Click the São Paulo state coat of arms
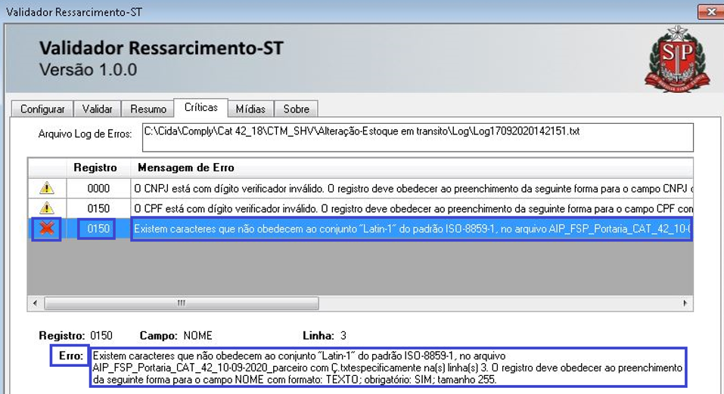Screen dimensions: 724x394 coord(677,59)
